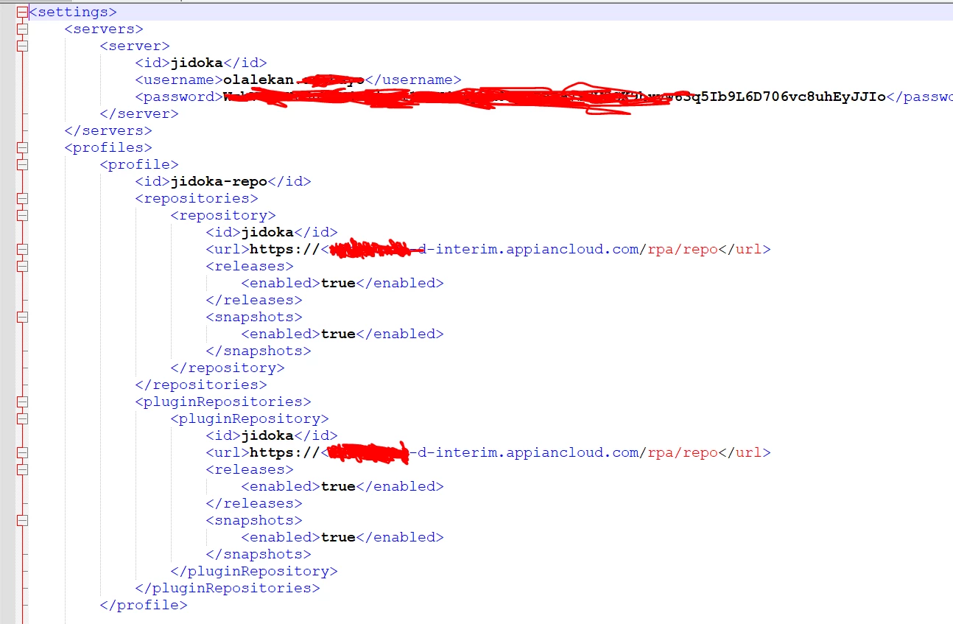Collapse <releases> fold marker inside <repository>
Screen dimensions: 953x624
pyautogui.click(x=22, y=266)
